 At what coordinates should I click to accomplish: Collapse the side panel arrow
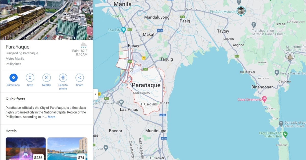(95, 94)
